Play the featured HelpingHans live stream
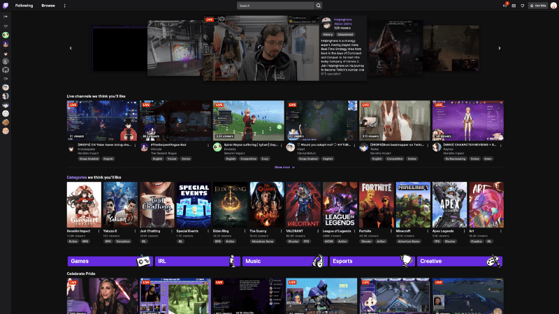The height and width of the screenshot is (314, 559). [x=261, y=48]
